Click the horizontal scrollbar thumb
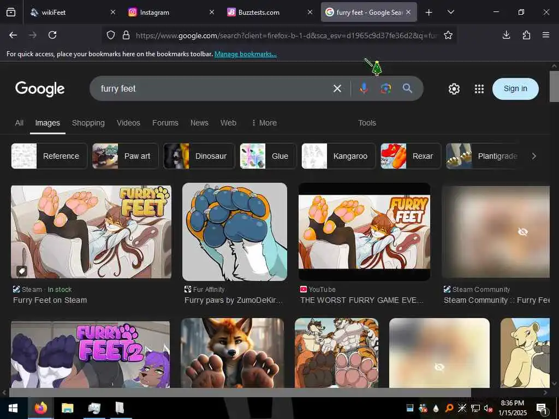Screen dimensions: 559x419 tap(240, 393)
